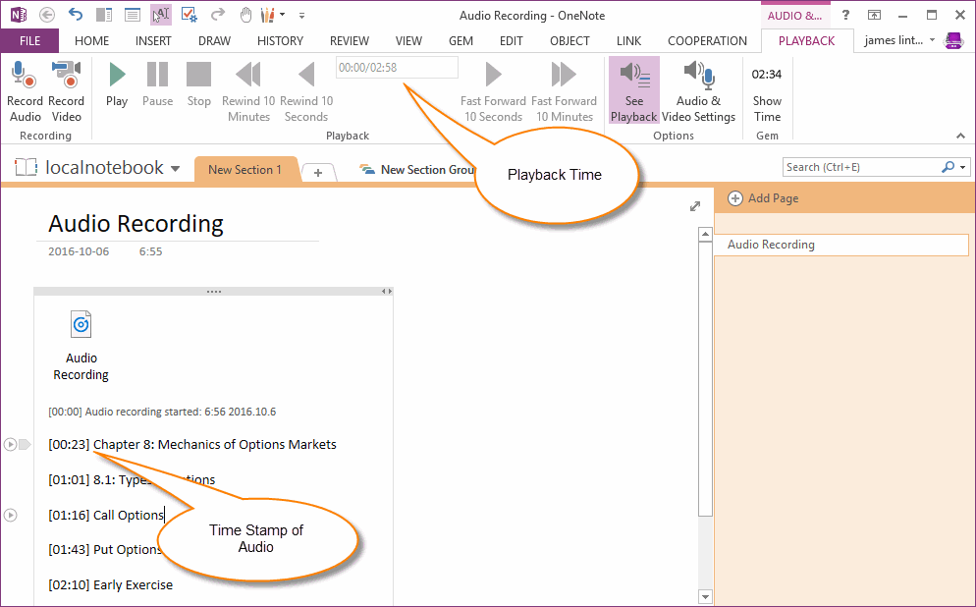The width and height of the screenshot is (976, 607).
Task: Click the Back arrow in quick access toolbar
Action: coord(47,15)
